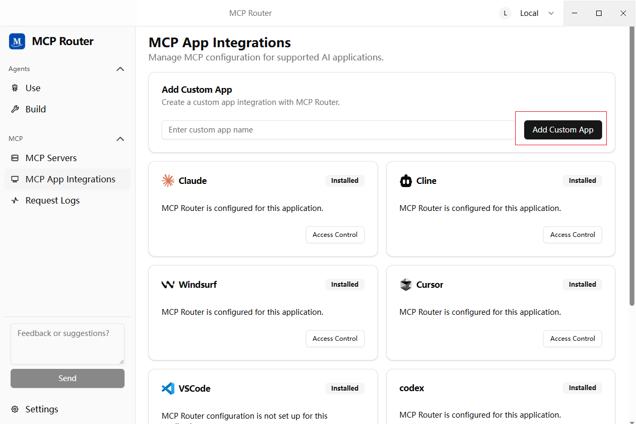Open Settings via the gear icon

[x=15, y=409]
